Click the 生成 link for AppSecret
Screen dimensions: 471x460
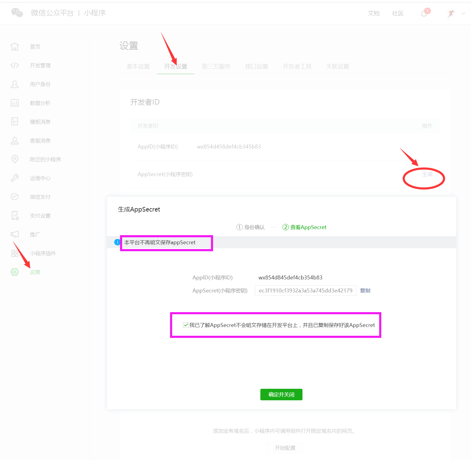[427, 174]
